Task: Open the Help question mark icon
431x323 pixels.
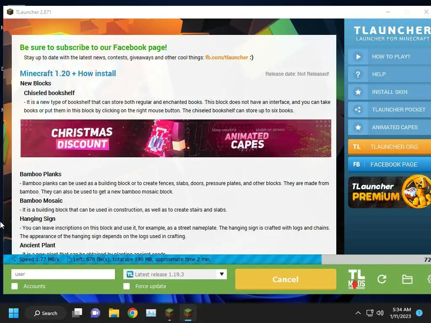Action: [358, 74]
